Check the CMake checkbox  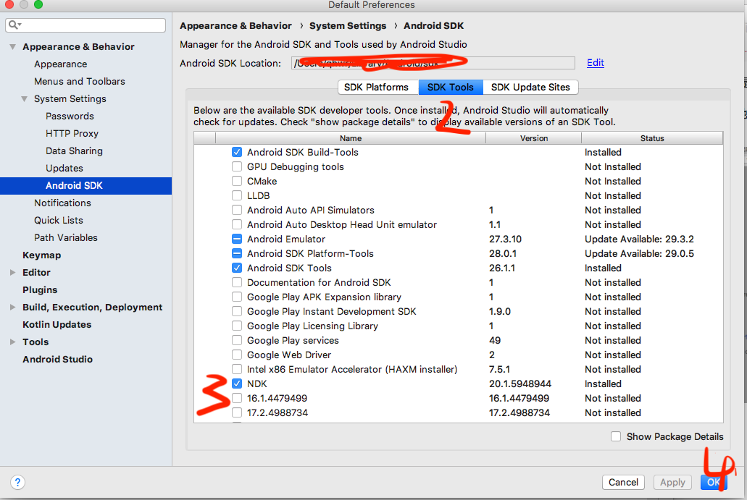pos(237,181)
